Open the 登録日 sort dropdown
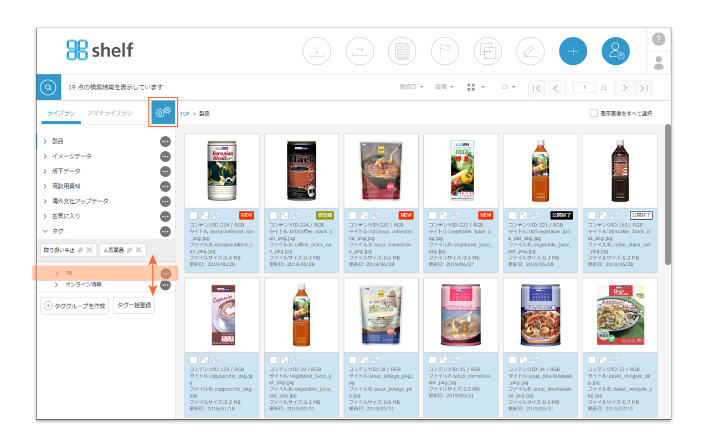This screenshot has height=443, width=709. click(x=411, y=87)
